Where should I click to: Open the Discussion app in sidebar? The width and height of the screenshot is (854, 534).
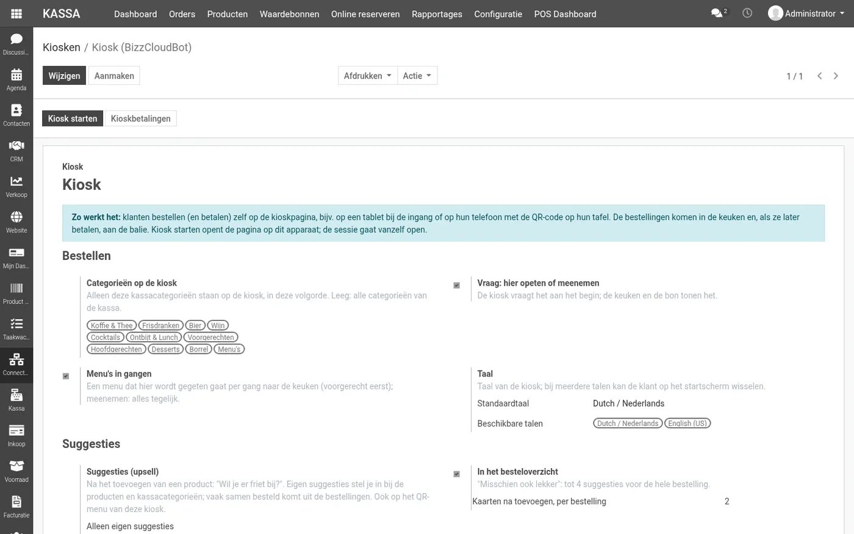[16, 45]
